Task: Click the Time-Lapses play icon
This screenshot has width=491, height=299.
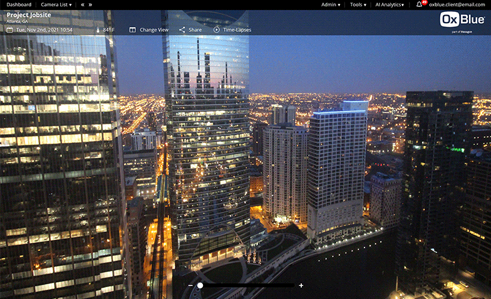Action: point(216,29)
